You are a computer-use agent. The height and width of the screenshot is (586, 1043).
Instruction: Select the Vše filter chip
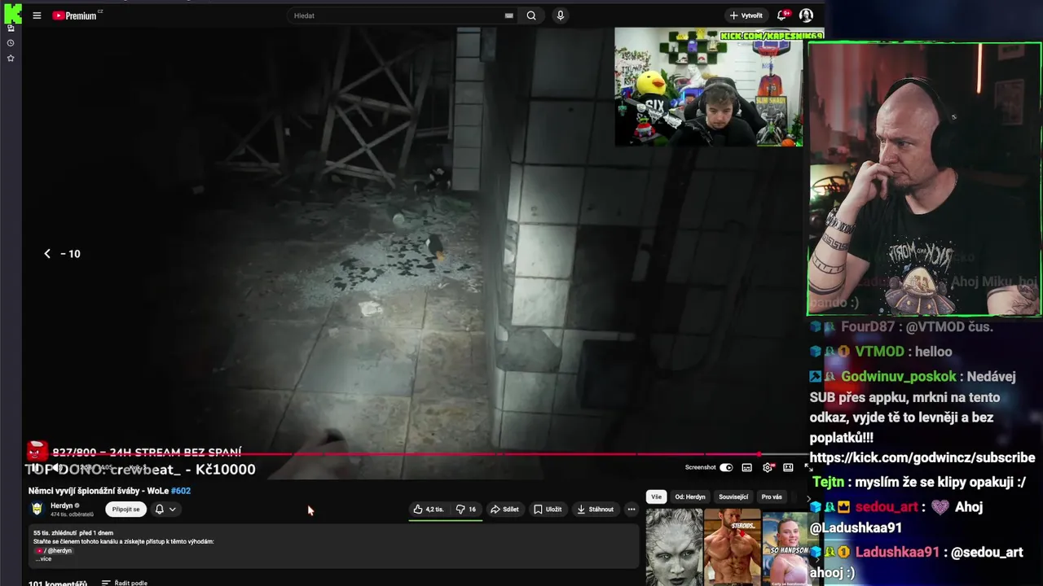(x=656, y=496)
